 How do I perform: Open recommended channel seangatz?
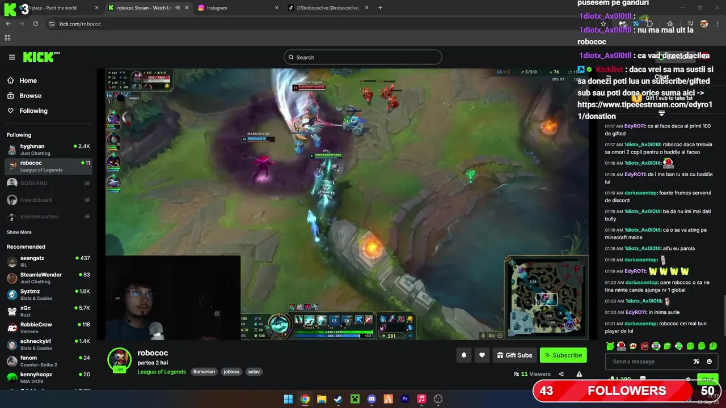pos(49,261)
